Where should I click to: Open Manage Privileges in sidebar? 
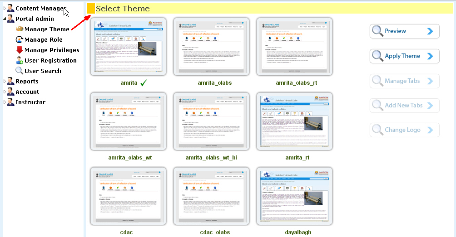tap(52, 50)
